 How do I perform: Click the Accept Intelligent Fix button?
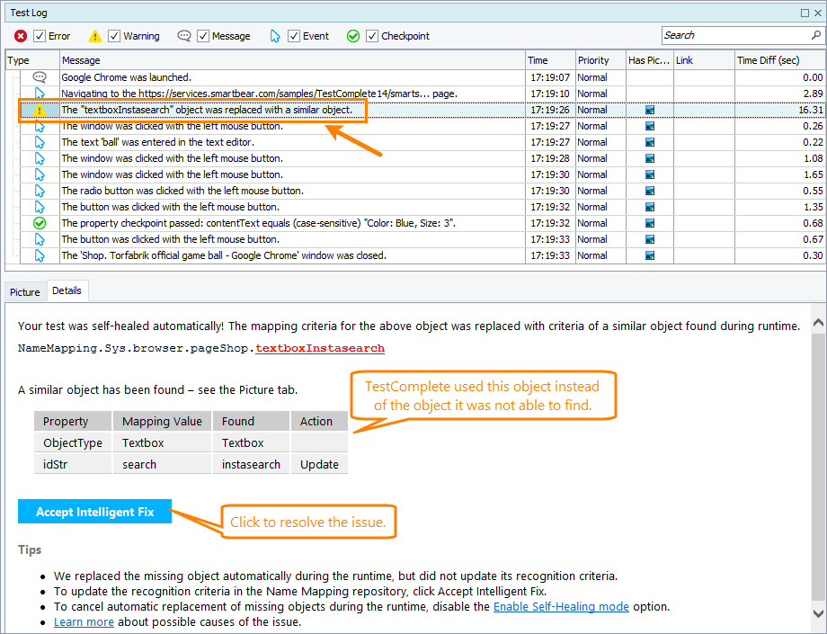coord(93,511)
